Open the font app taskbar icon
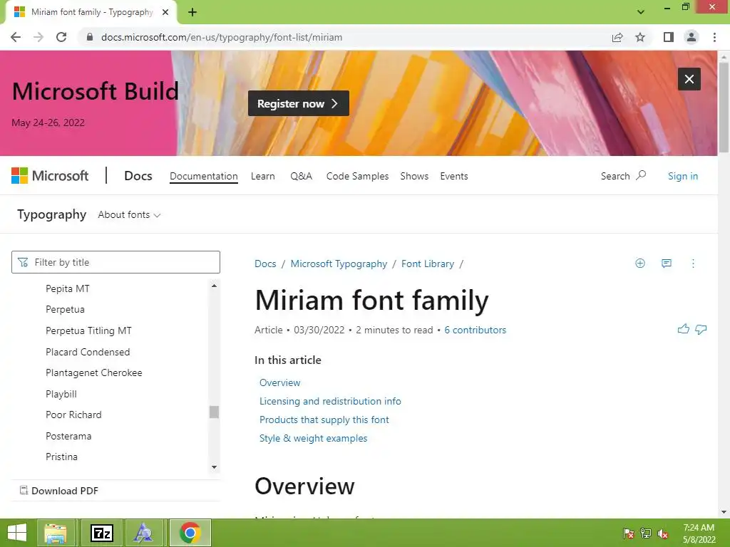Screen dimensions: 730x547 coord(143,533)
